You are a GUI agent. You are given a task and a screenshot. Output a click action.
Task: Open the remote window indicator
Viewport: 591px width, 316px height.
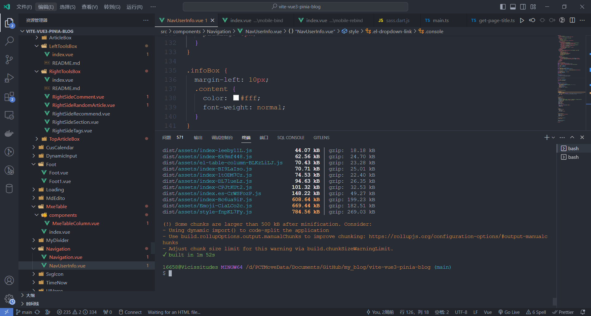click(6, 312)
